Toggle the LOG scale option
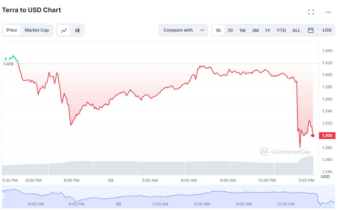 click(327, 30)
